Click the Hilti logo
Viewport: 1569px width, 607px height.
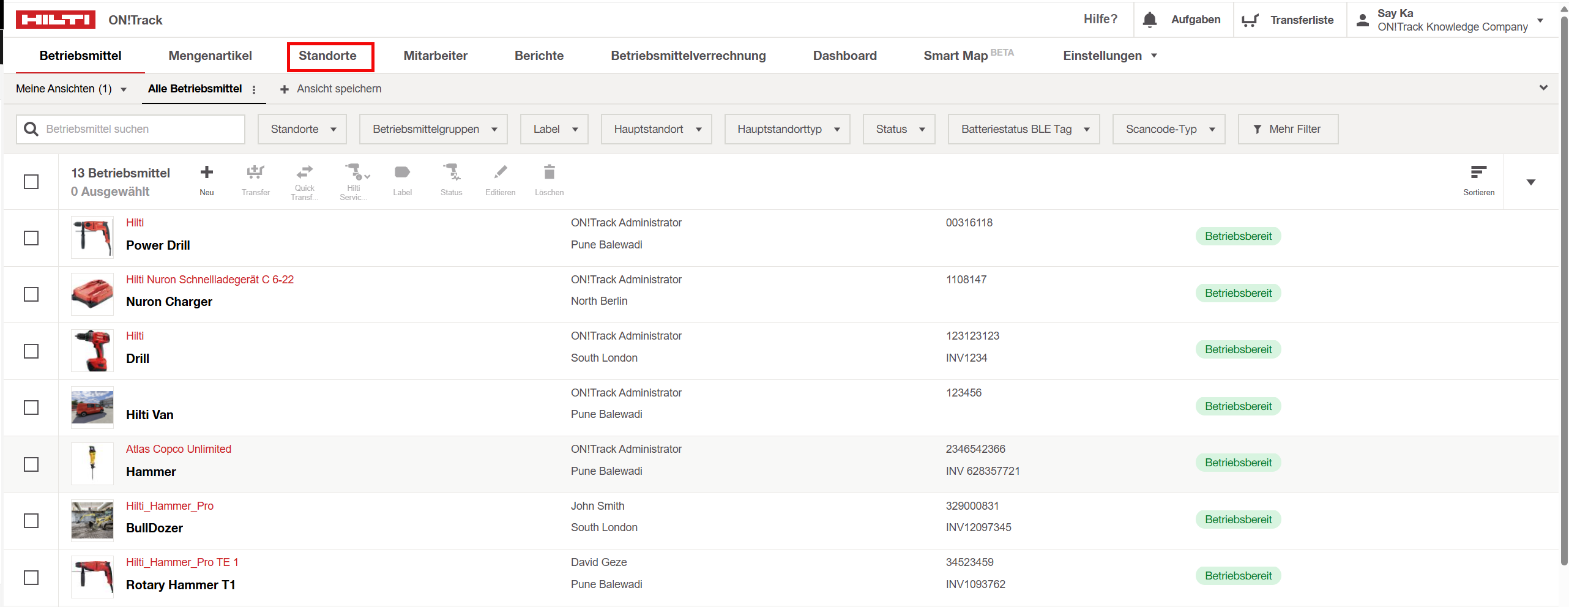coord(55,20)
